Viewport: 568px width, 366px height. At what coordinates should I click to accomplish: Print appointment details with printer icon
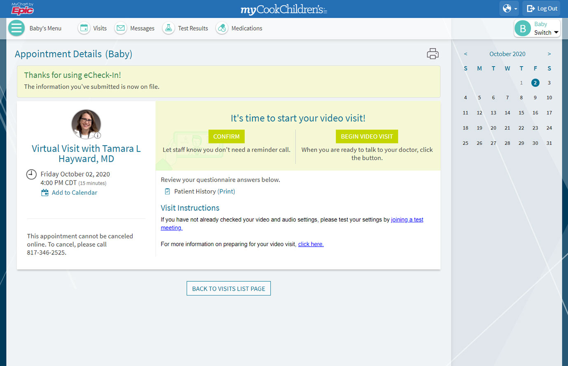pyautogui.click(x=432, y=54)
